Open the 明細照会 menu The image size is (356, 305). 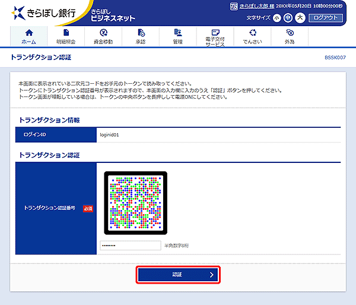(x=66, y=36)
